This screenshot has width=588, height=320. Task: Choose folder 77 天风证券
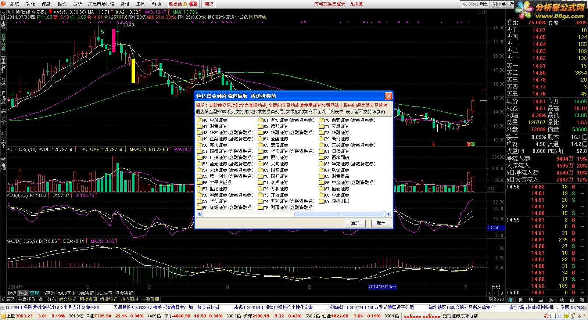point(334,126)
